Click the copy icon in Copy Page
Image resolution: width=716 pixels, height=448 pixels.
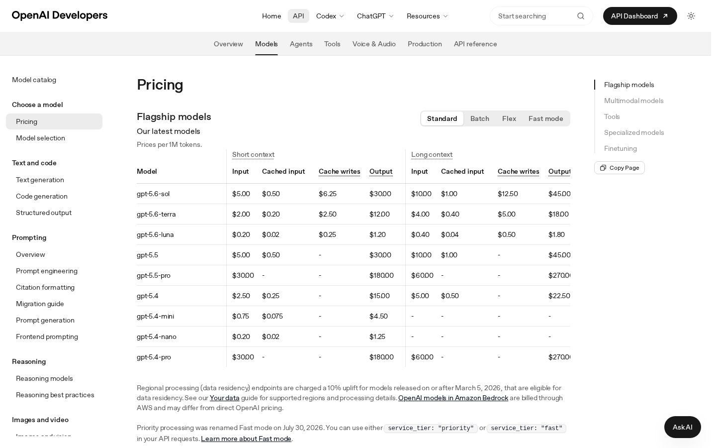click(603, 168)
